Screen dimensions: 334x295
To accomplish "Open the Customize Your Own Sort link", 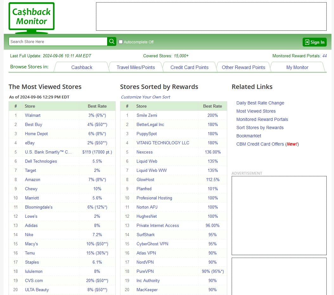I will point(145,97).
